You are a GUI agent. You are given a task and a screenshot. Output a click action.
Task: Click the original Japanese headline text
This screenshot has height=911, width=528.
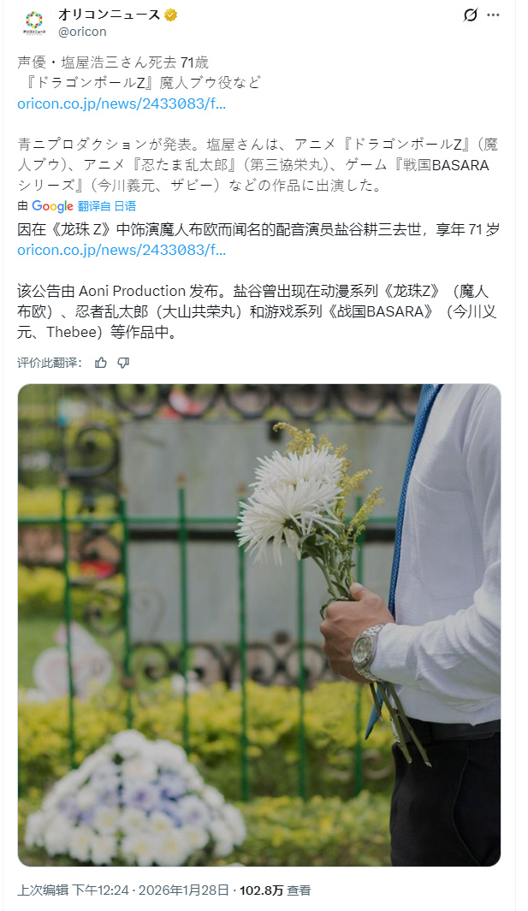click(139, 73)
